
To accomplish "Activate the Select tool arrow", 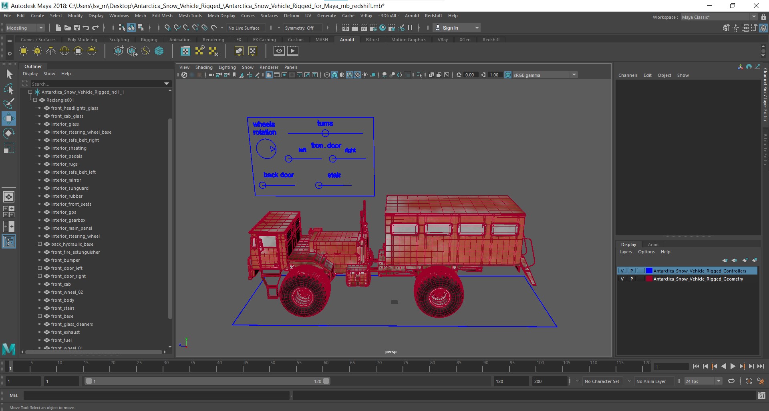I will (9, 74).
